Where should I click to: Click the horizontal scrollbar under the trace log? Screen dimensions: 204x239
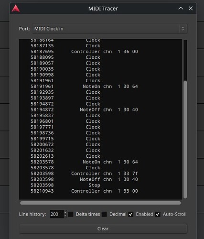(100, 203)
